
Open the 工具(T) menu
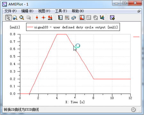tap(61, 11)
